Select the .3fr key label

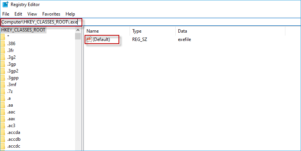point(10,50)
